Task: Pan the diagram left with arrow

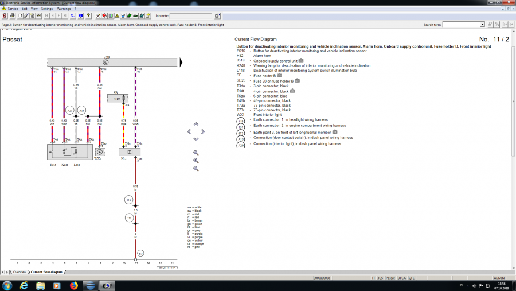Action: (x=189, y=131)
